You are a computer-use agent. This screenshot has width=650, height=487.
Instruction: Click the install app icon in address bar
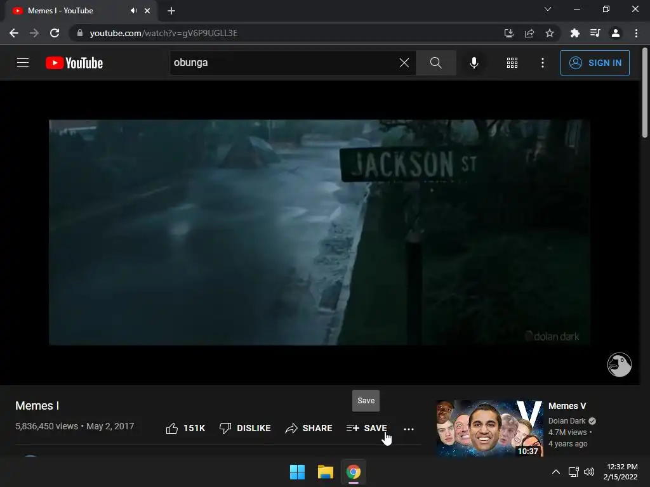point(509,33)
